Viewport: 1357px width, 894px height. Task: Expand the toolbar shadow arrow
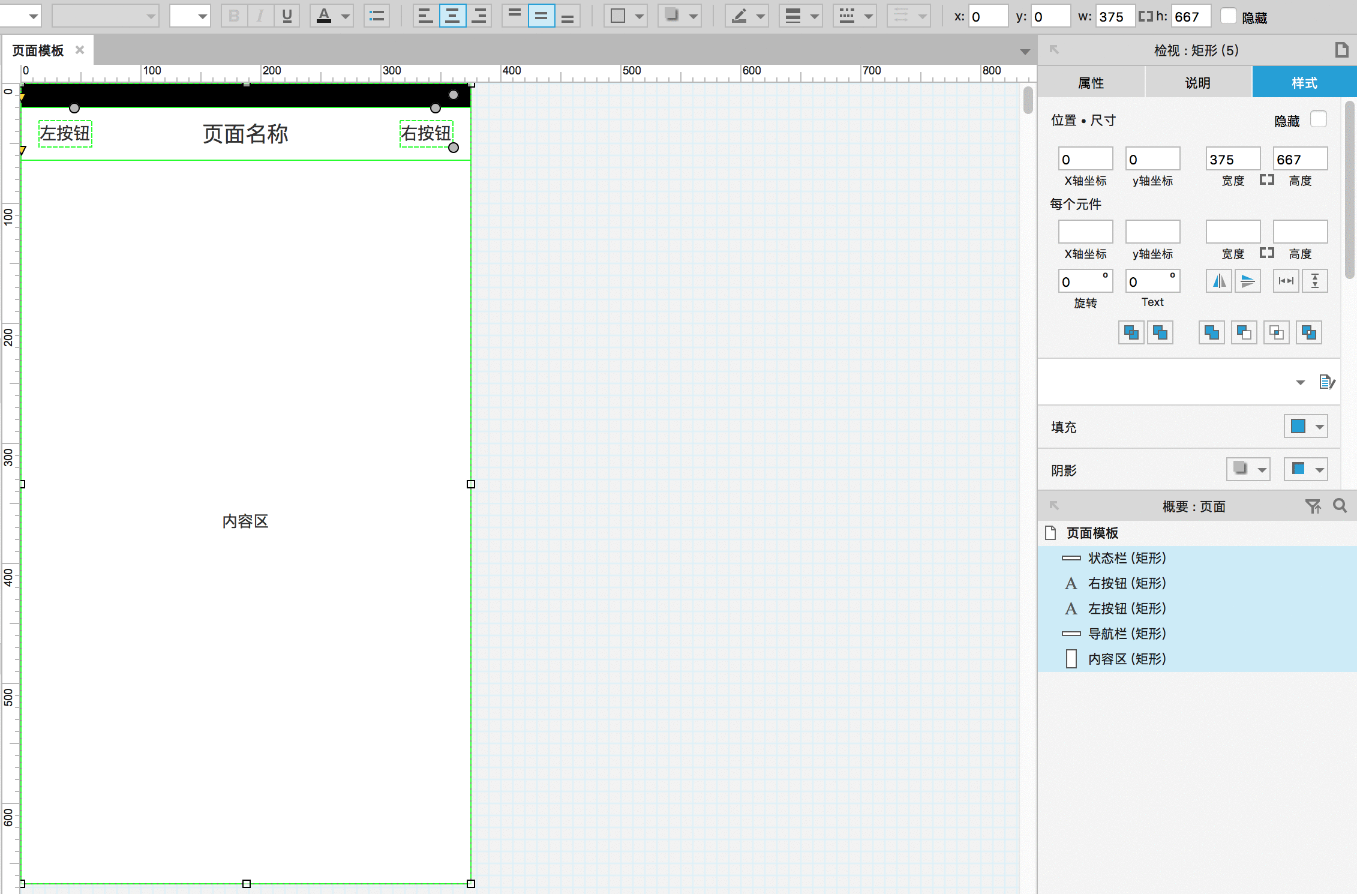[693, 16]
